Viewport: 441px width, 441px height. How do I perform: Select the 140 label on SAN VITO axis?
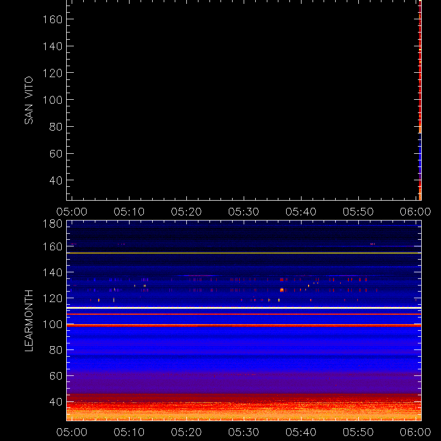(52, 46)
